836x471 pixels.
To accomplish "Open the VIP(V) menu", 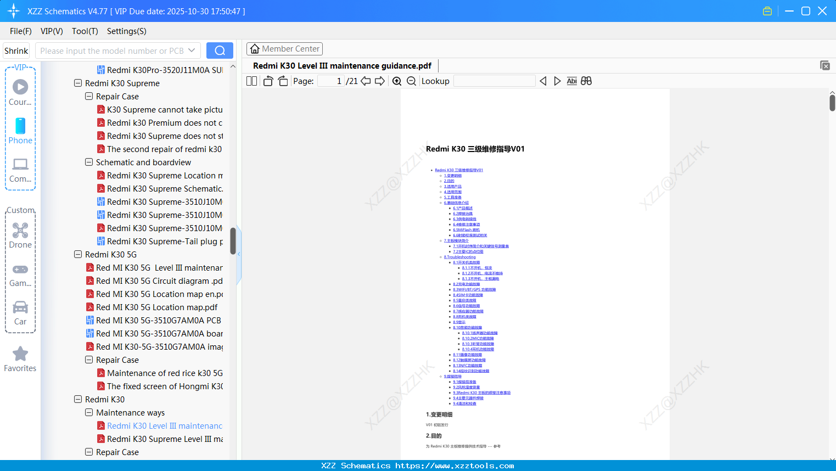I will (52, 31).
